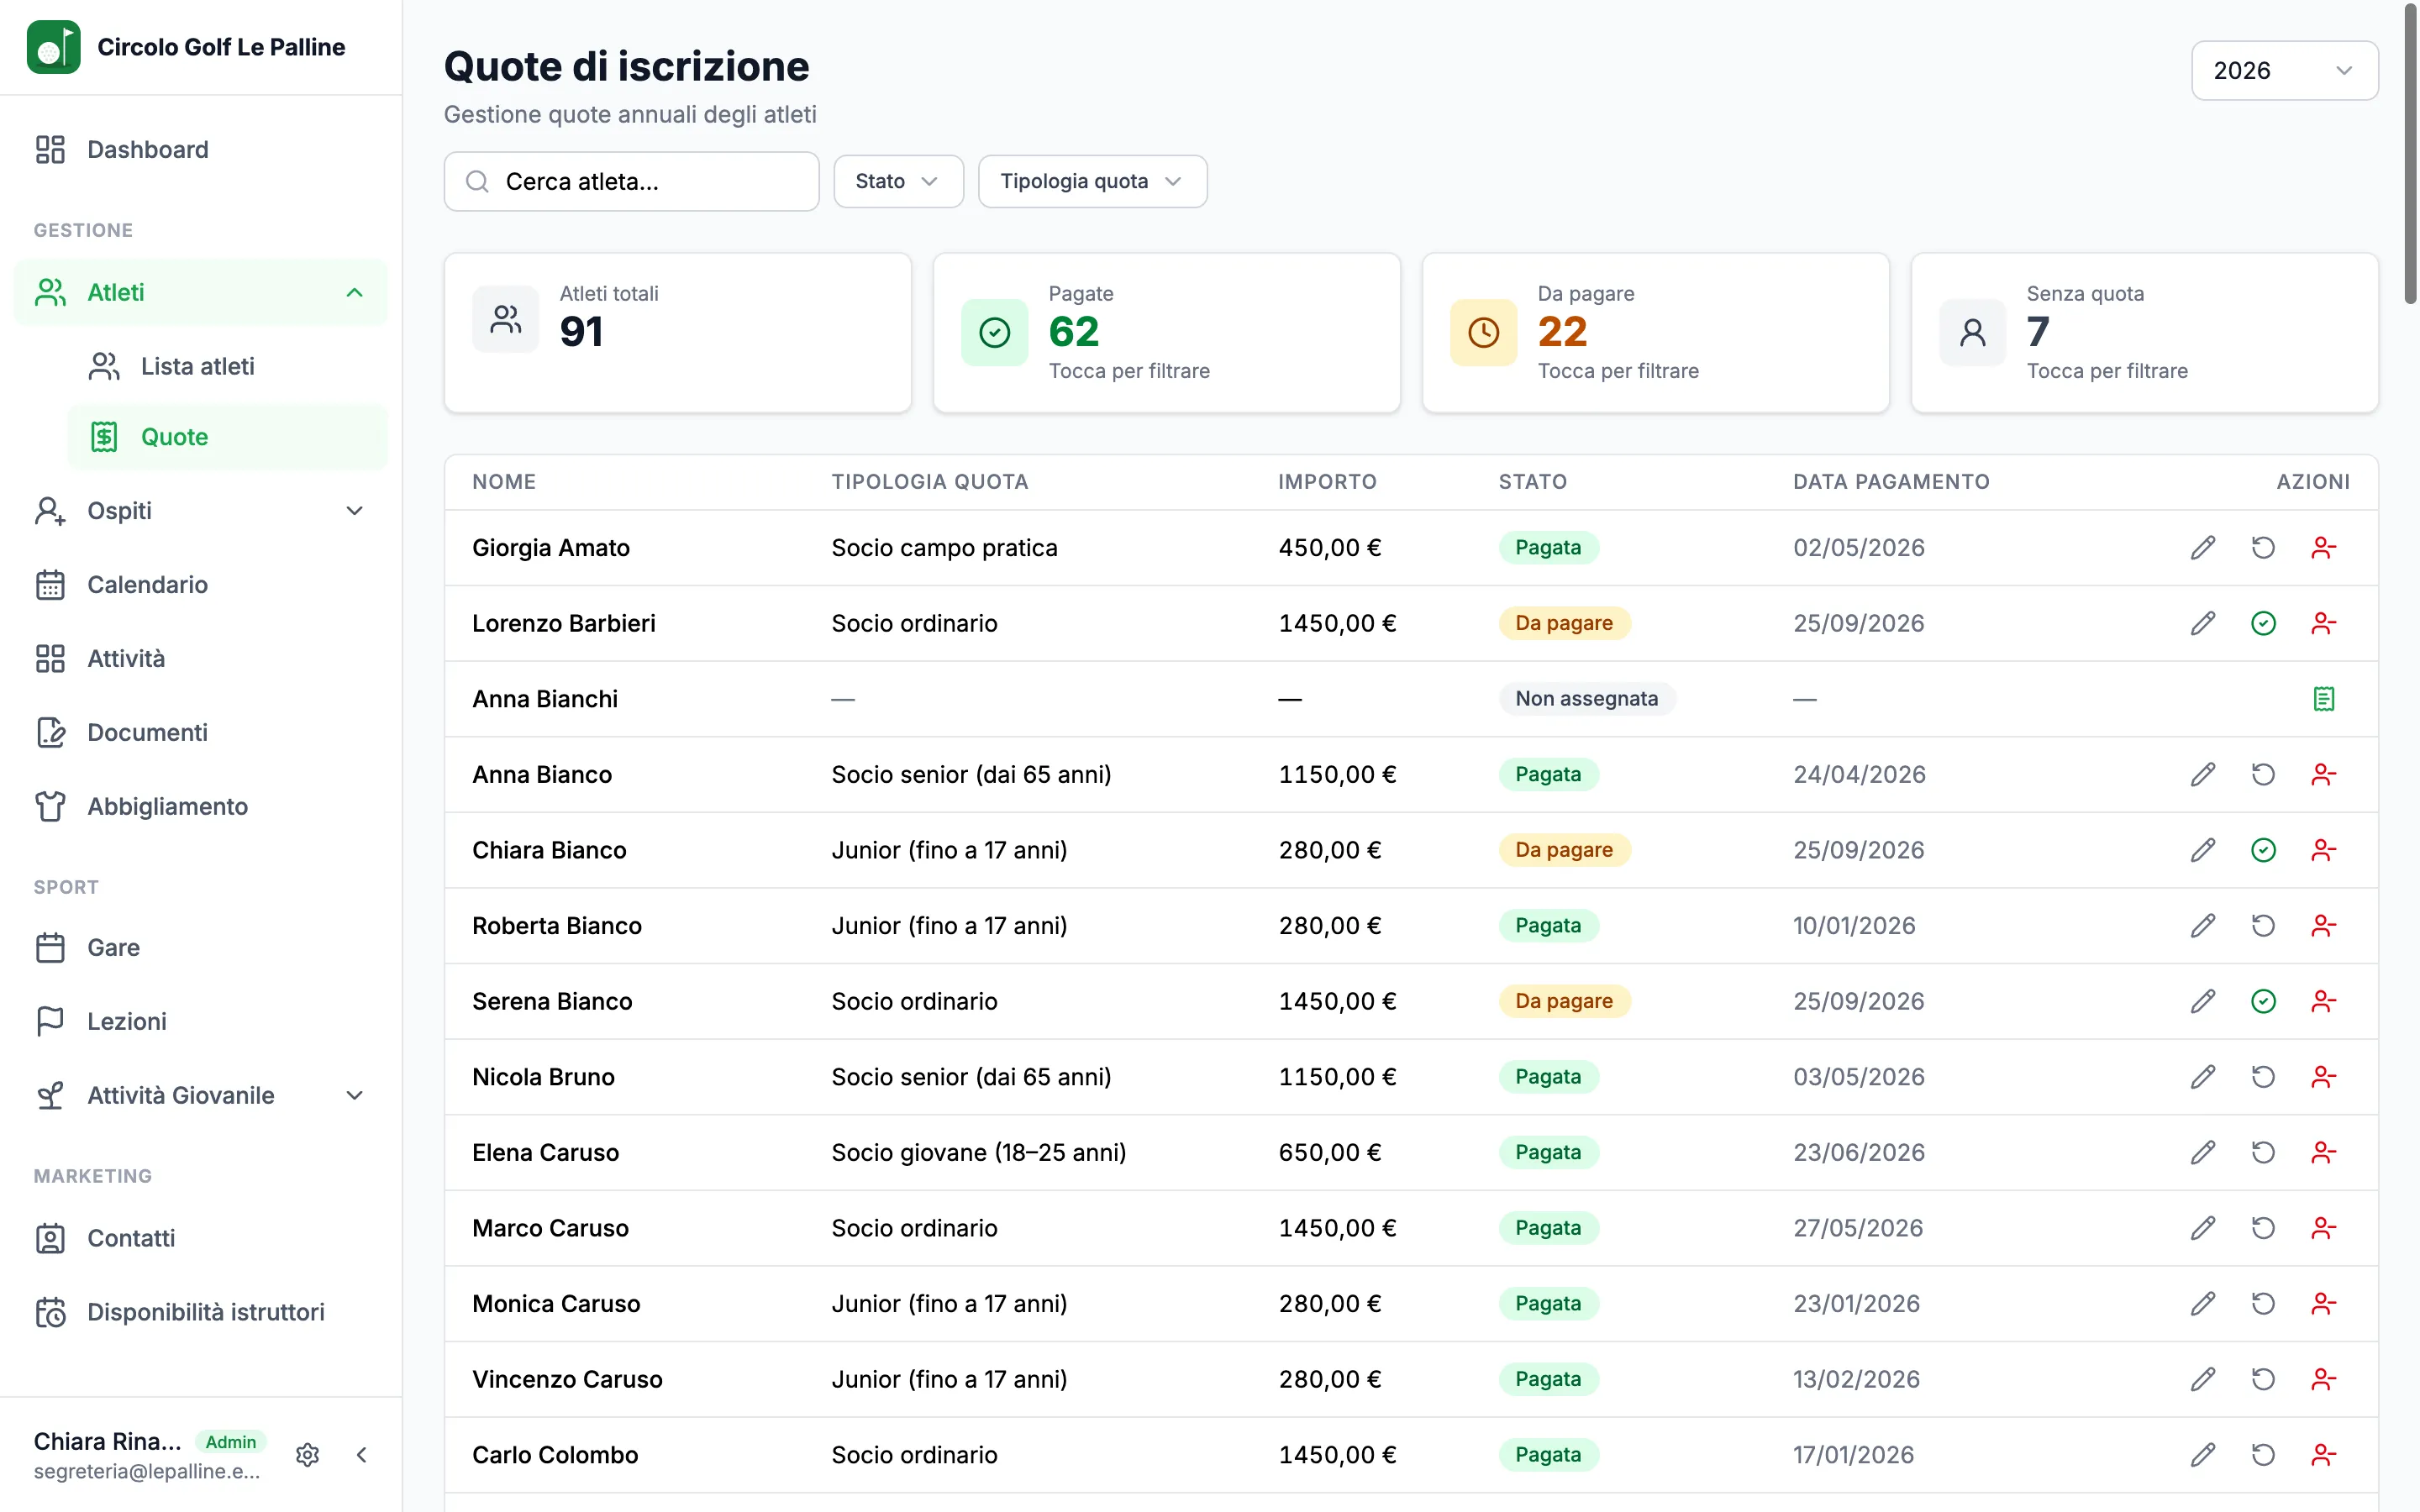Collapse the sidebar with the arrow
Image resolution: width=2420 pixels, height=1512 pixels.
tap(362, 1455)
